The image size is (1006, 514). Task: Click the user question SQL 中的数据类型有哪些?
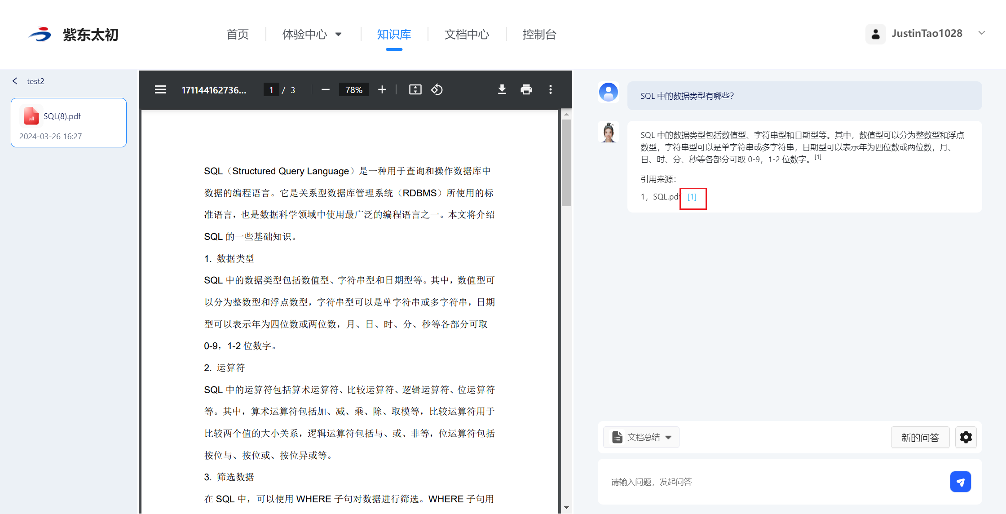tap(687, 96)
